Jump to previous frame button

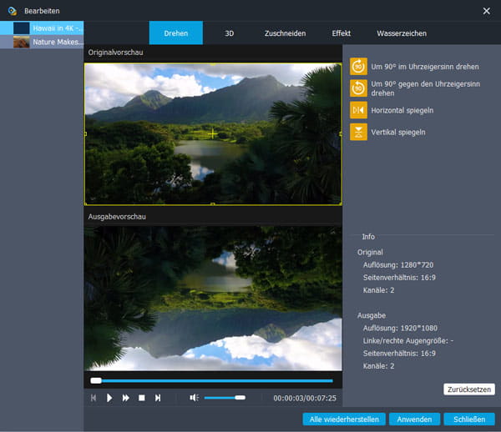pos(94,398)
